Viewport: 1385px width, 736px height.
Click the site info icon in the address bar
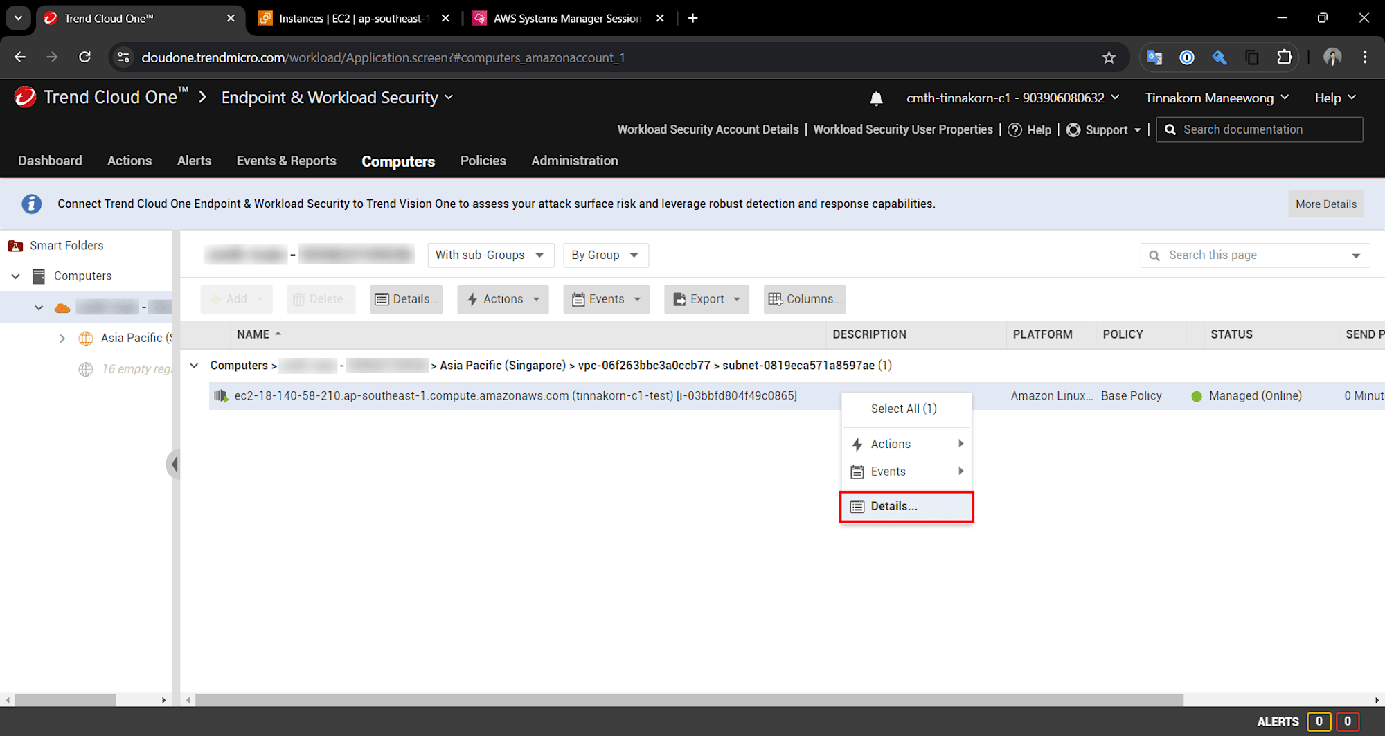coord(123,57)
